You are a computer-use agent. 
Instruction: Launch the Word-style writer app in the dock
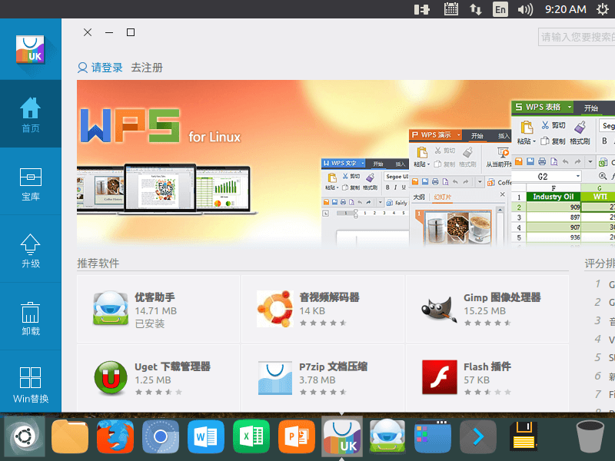[206, 436]
